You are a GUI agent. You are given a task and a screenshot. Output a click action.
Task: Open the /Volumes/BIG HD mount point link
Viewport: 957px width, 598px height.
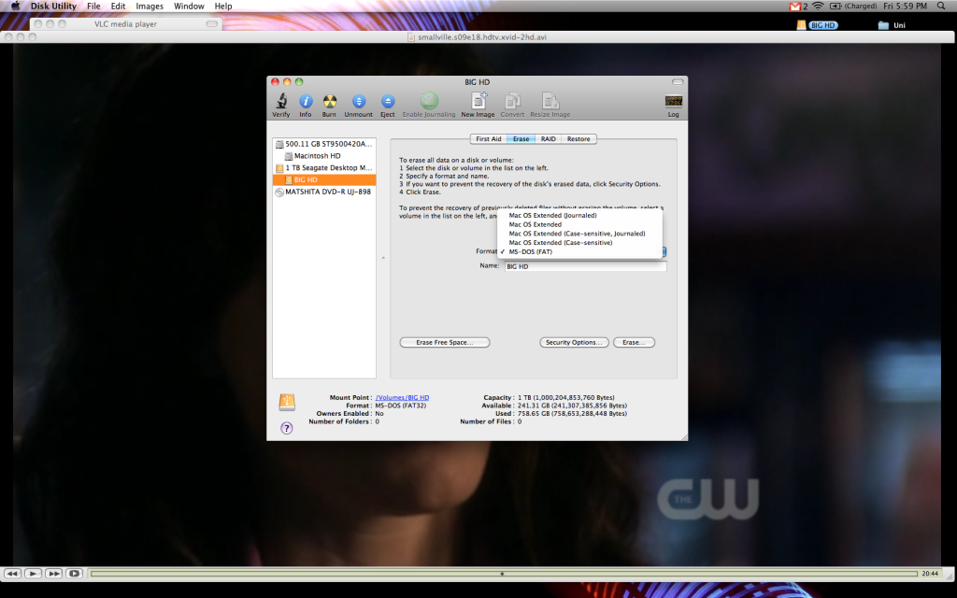click(x=402, y=397)
